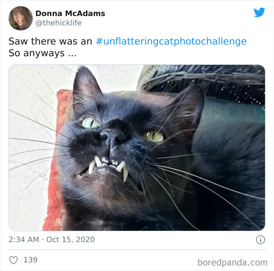Click the Donna McAdams display name
274x271 pixels.
coord(70,13)
